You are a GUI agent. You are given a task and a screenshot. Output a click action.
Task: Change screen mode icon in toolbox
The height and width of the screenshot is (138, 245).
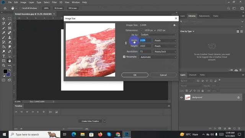(x=10, y=80)
